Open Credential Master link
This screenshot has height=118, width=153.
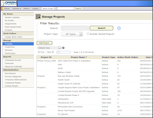[x=13, y=83]
